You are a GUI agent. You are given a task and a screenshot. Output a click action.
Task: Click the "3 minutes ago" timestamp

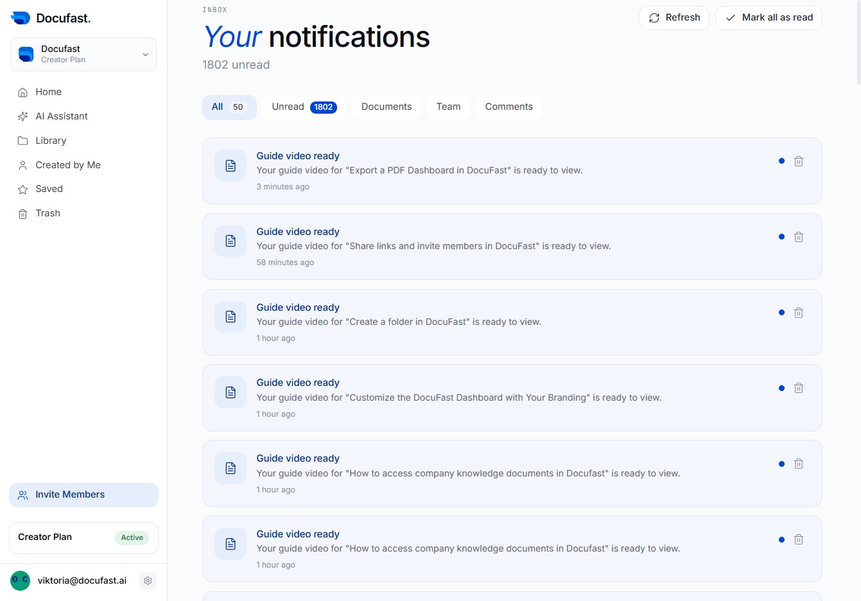pos(283,187)
